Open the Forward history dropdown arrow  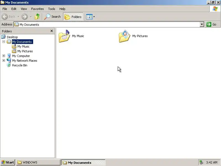31,17
